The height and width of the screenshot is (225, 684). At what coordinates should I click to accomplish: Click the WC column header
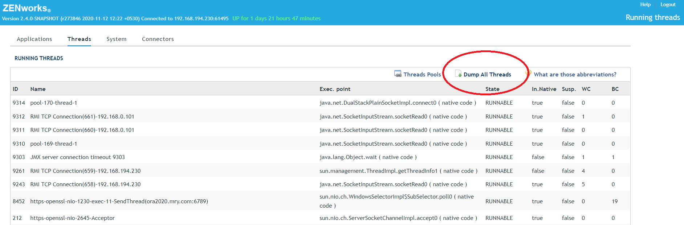click(586, 89)
